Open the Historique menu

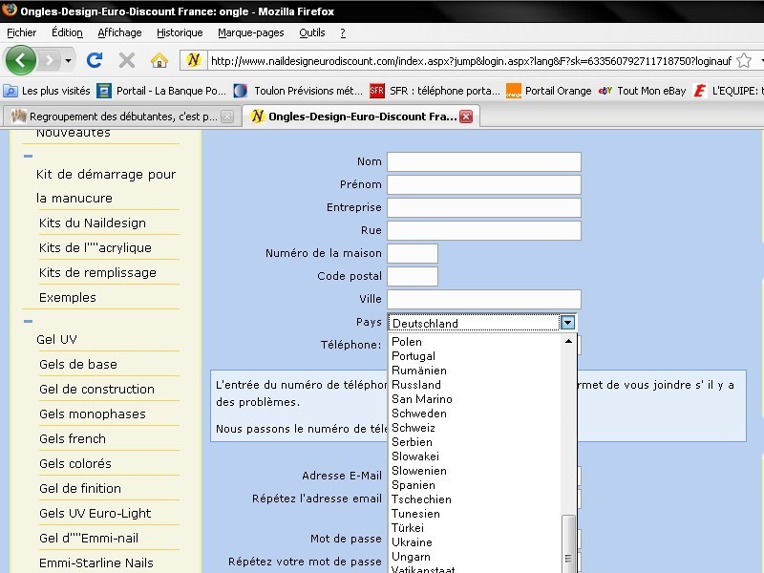pos(180,32)
